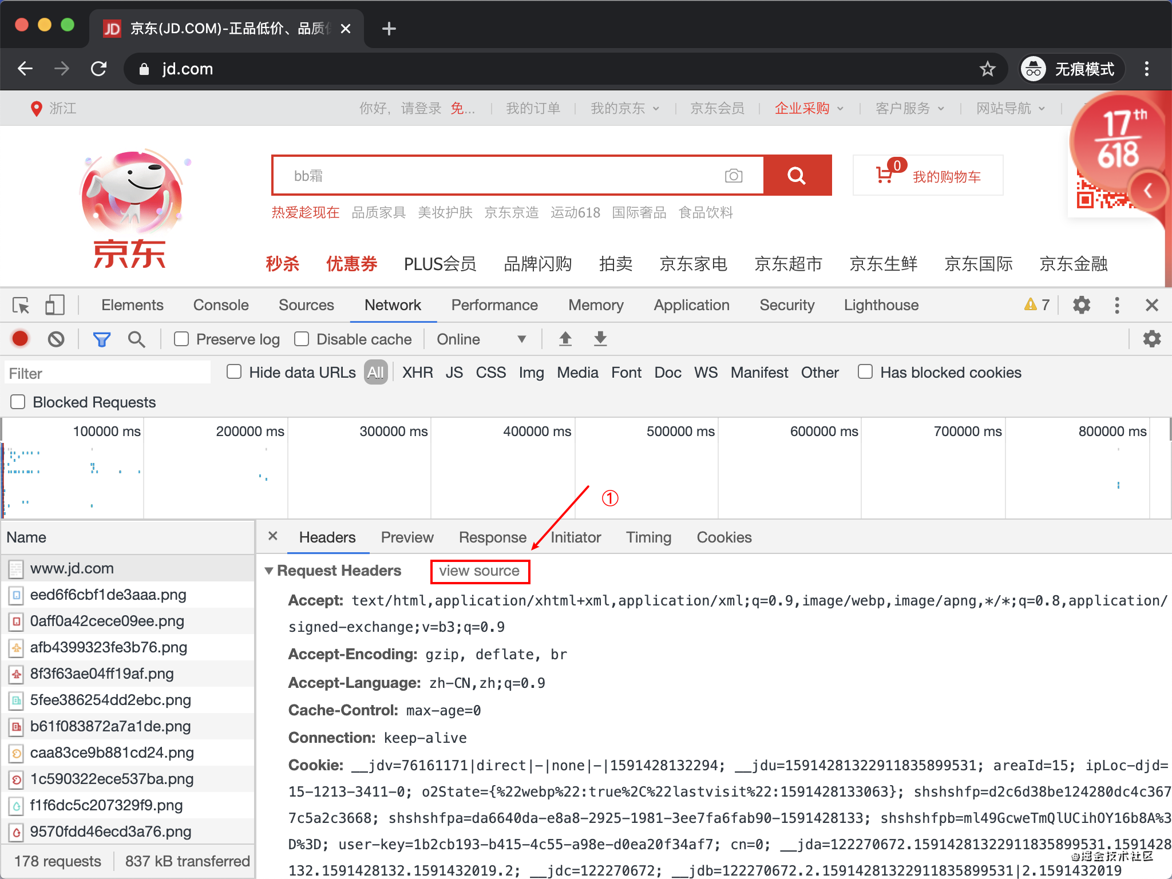Filter requests by Img

click(x=531, y=373)
